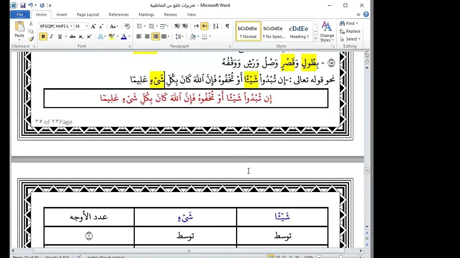The image size is (460, 258).
Task: Toggle Bold formatting
Action: coord(43,37)
